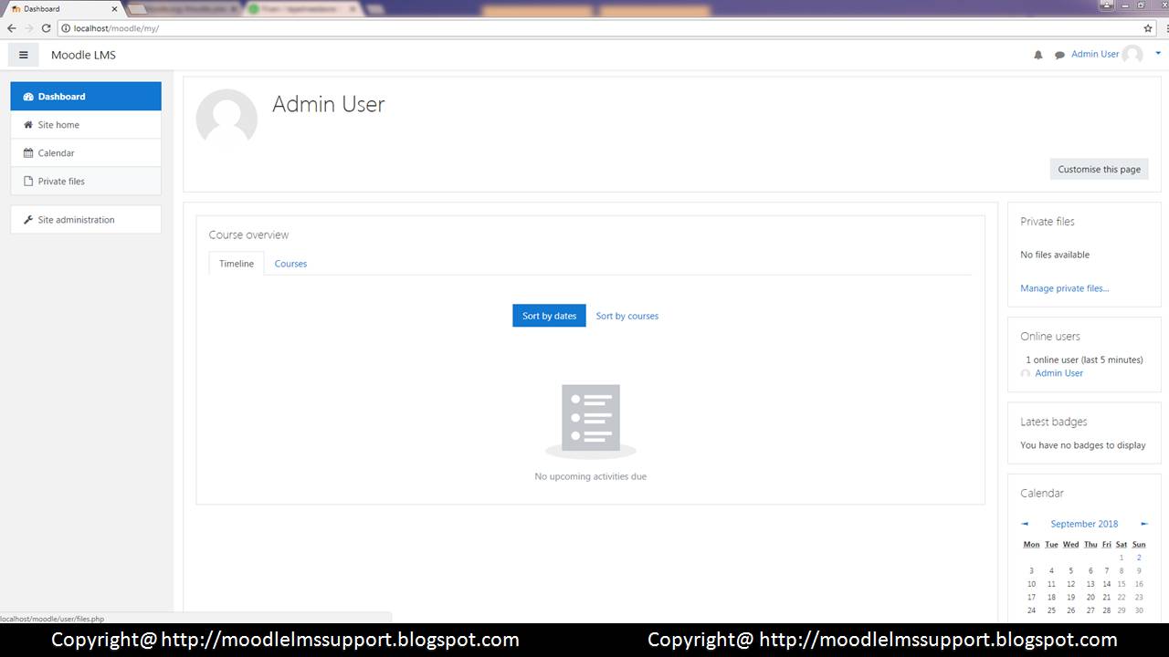Go to previous month in the calendar
The height and width of the screenshot is (657, 1169).
coord(1024,523)
